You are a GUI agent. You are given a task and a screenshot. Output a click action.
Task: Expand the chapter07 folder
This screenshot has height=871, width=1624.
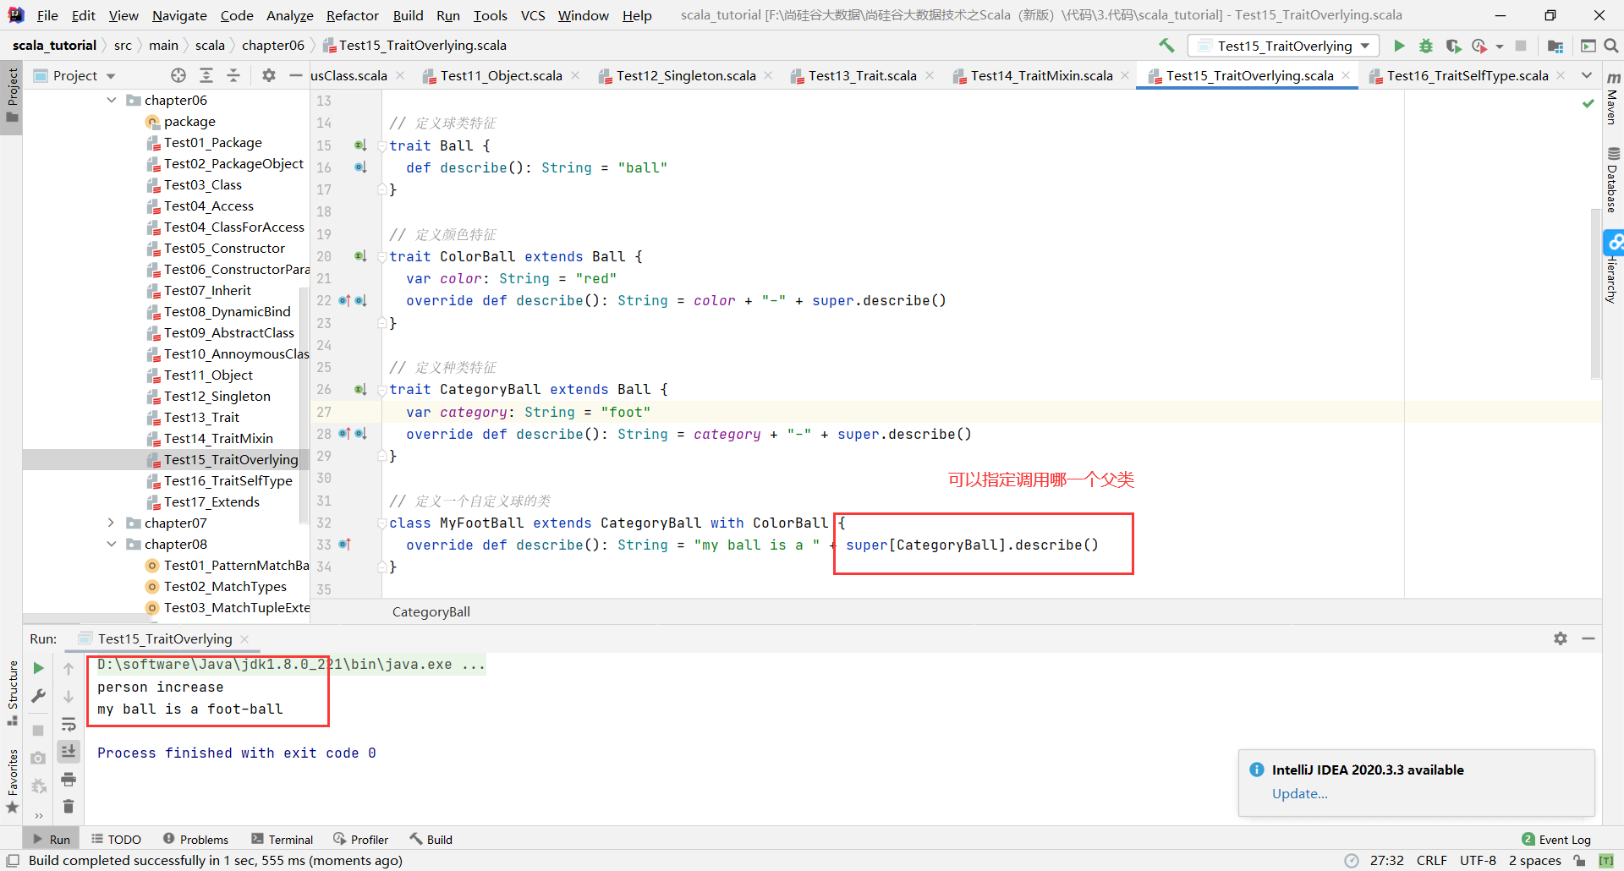click(112, 523)
